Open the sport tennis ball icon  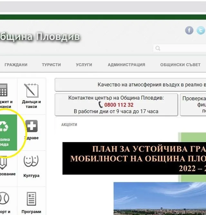(x=5, y=198)
